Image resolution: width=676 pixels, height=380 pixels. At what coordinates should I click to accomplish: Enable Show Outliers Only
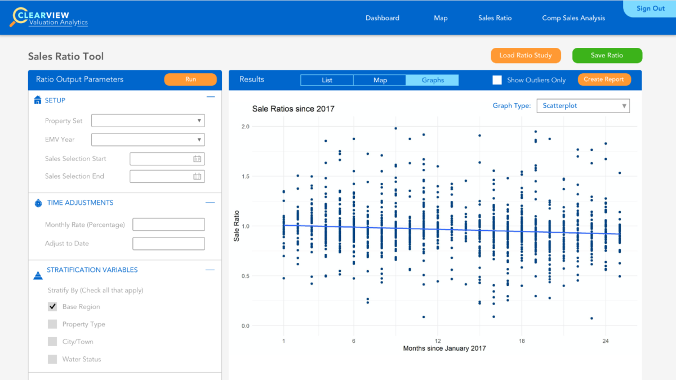[497, 80]
